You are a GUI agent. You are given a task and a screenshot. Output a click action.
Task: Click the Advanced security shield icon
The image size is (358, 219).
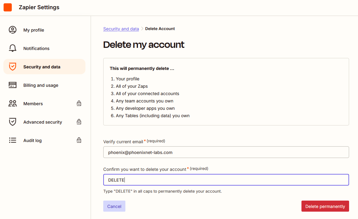[12, 122]
